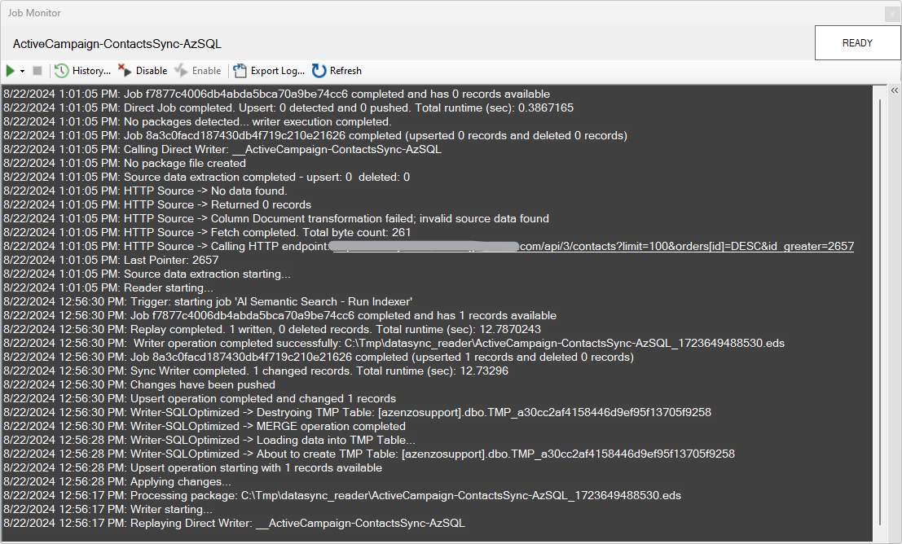
Task: Click the 'Changes have been pushed' line
Action: pyautogui.click(x=139, y=384)
